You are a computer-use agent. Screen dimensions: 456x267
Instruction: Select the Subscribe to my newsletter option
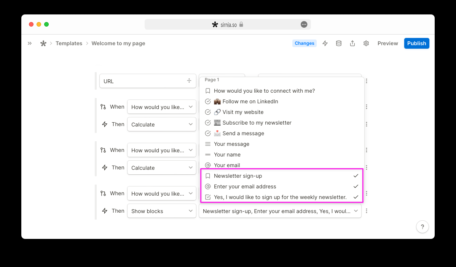point(282,123)
